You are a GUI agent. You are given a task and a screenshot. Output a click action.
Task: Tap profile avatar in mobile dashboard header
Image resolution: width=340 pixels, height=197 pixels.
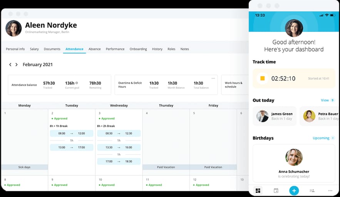[294, 28]
